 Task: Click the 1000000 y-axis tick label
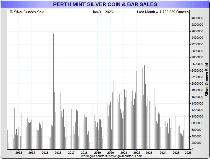click(197, 117)
